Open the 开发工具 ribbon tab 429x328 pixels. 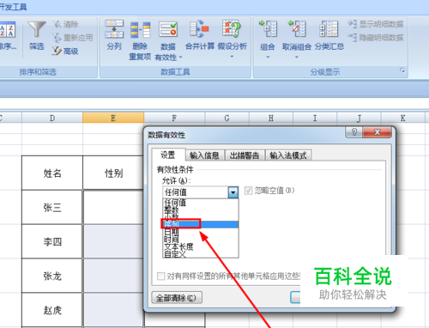13,7
